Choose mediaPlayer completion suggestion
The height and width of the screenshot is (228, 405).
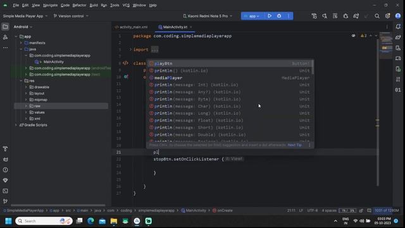230,78
